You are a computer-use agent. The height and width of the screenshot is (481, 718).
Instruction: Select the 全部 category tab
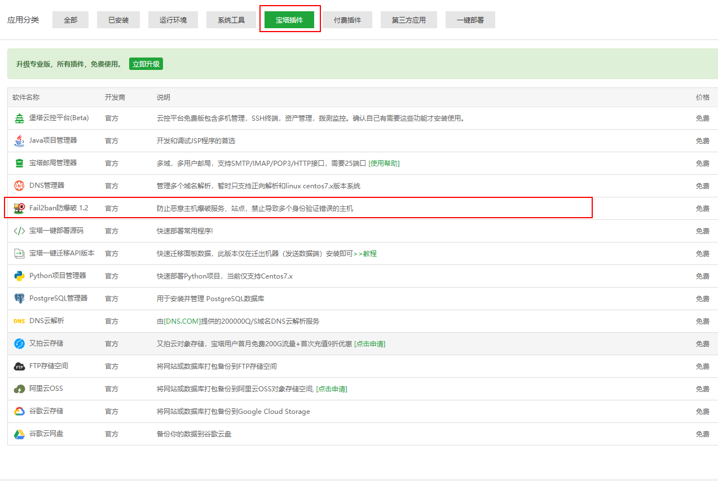click(70, 19)
